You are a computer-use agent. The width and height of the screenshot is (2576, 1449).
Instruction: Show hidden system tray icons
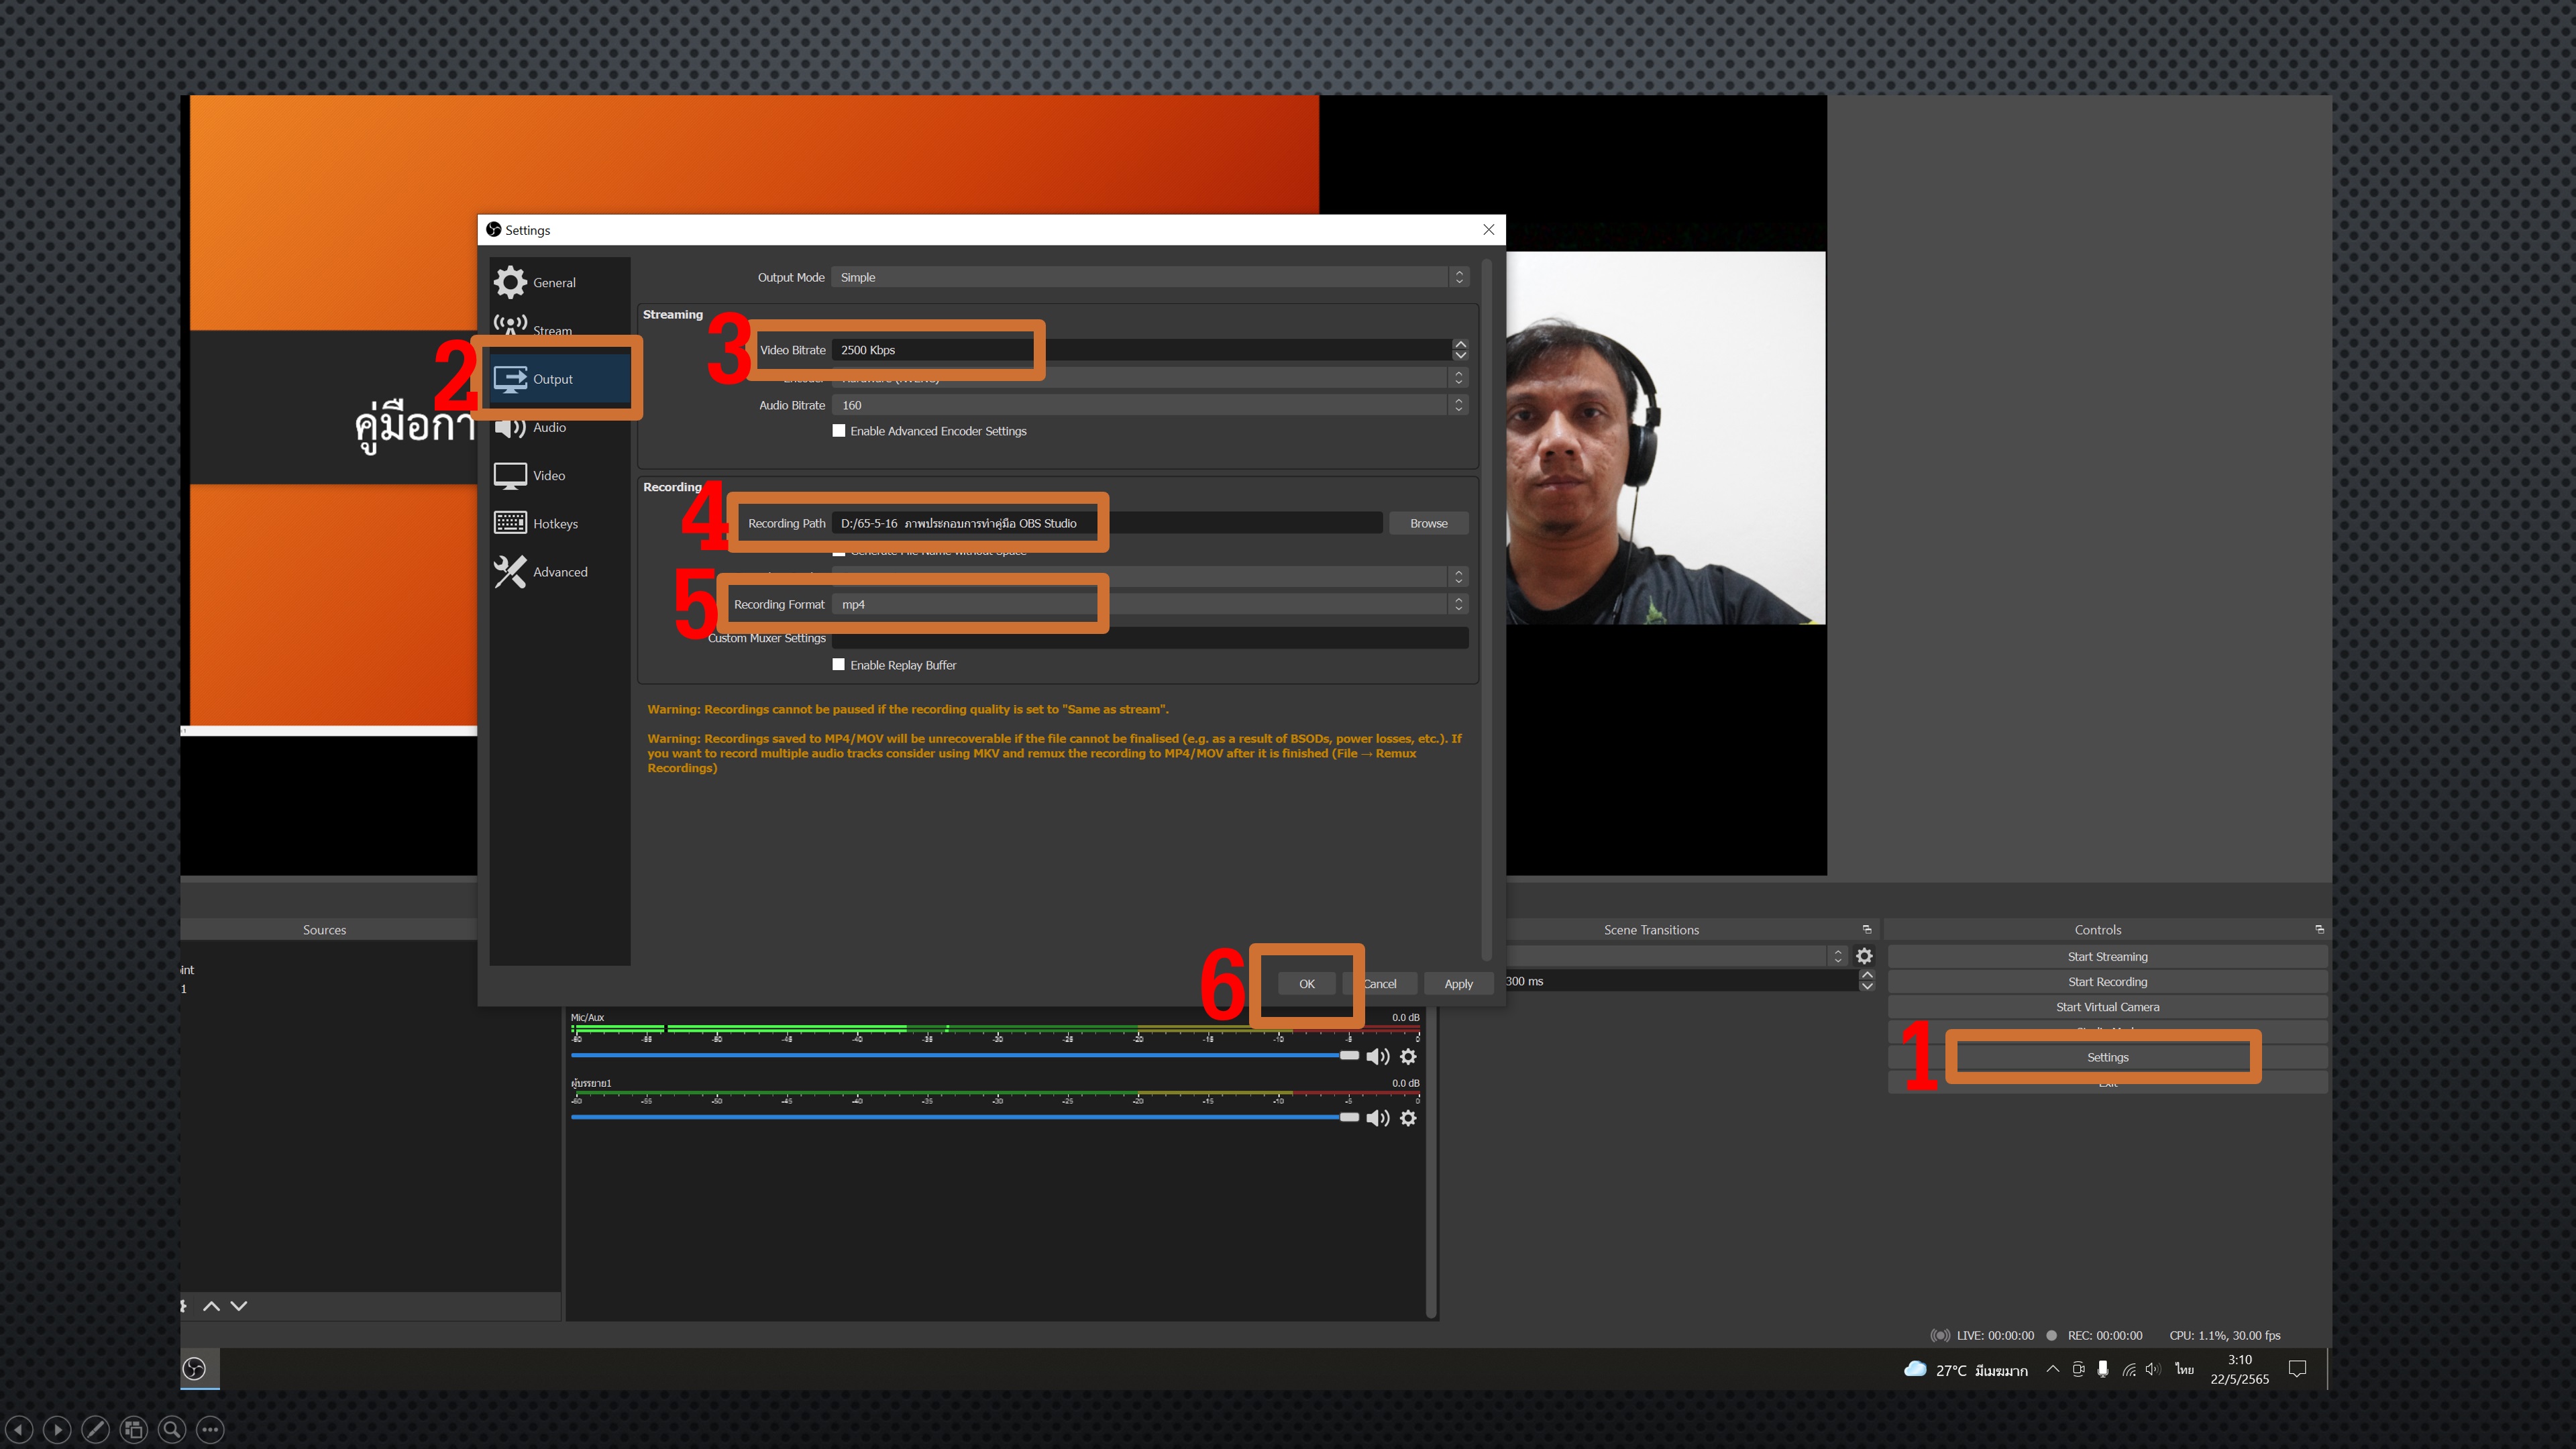tap(2052, 1369)
